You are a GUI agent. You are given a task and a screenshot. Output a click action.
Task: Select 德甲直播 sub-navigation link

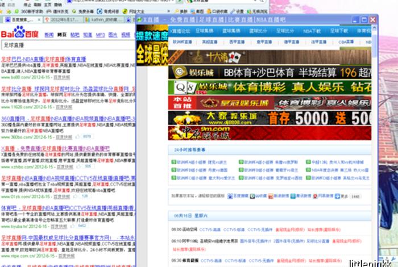click(x=291, y=42)
